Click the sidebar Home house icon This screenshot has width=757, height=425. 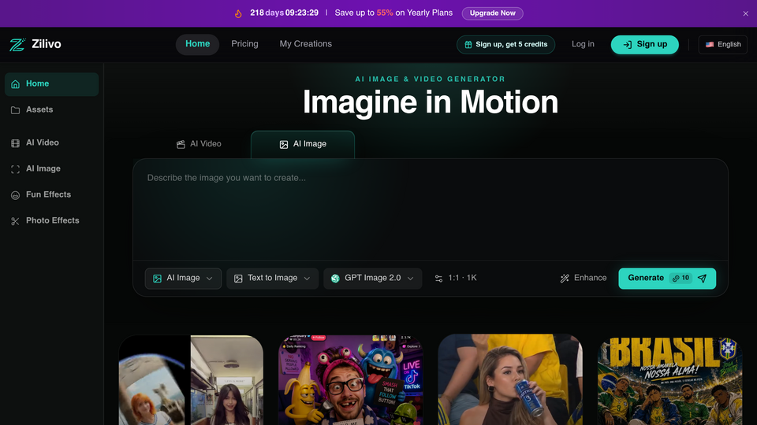16,84
